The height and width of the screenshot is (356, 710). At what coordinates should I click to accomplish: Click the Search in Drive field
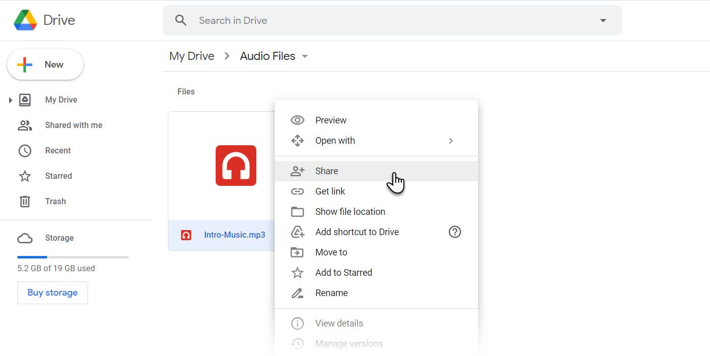click(x=356, y=20)
